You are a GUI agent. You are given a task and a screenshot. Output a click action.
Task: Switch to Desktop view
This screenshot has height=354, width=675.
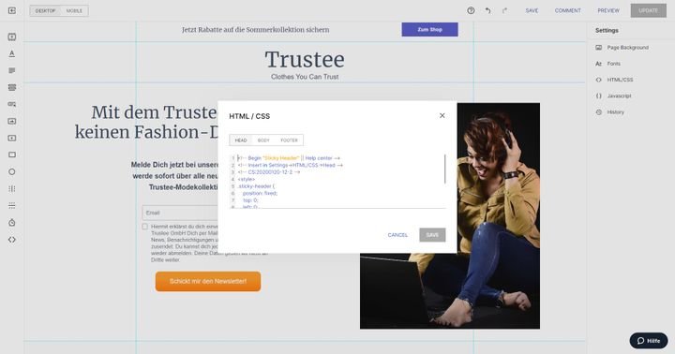(x=45, y=10)
